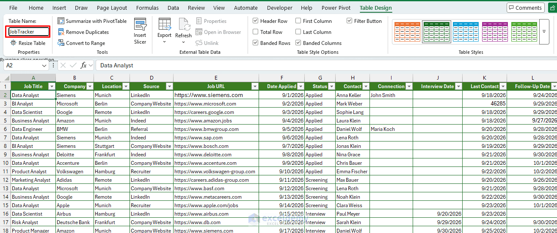This screenshot has height=233, width=557.
Task: Select row 10 header
Action: click(6, 163)
